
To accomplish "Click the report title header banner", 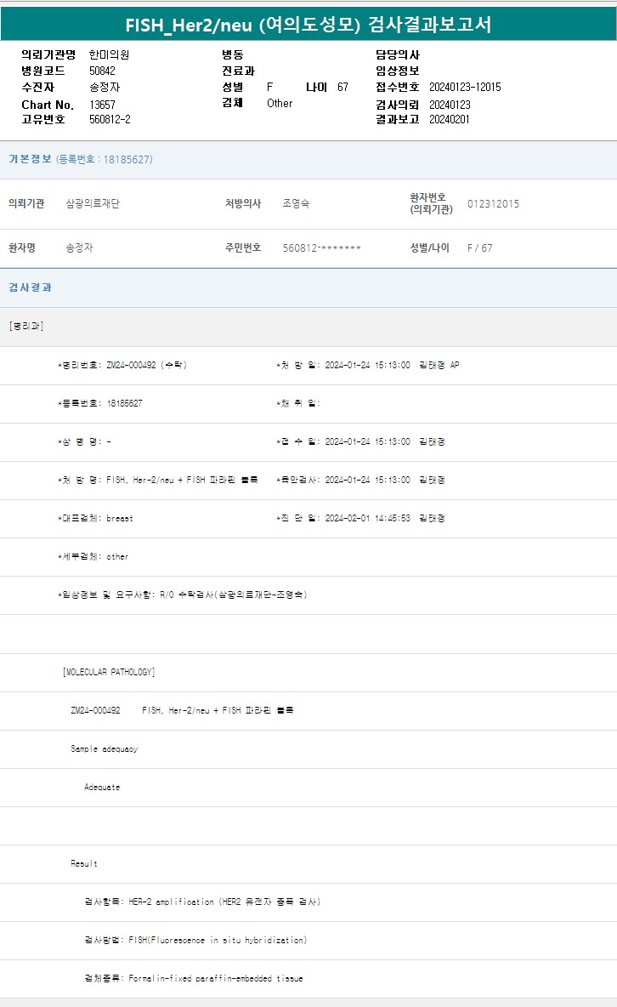I will pyautogui.click(x=308, y=24).
